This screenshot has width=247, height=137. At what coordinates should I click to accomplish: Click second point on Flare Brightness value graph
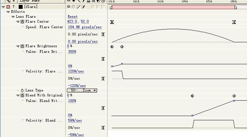(122, 64)
